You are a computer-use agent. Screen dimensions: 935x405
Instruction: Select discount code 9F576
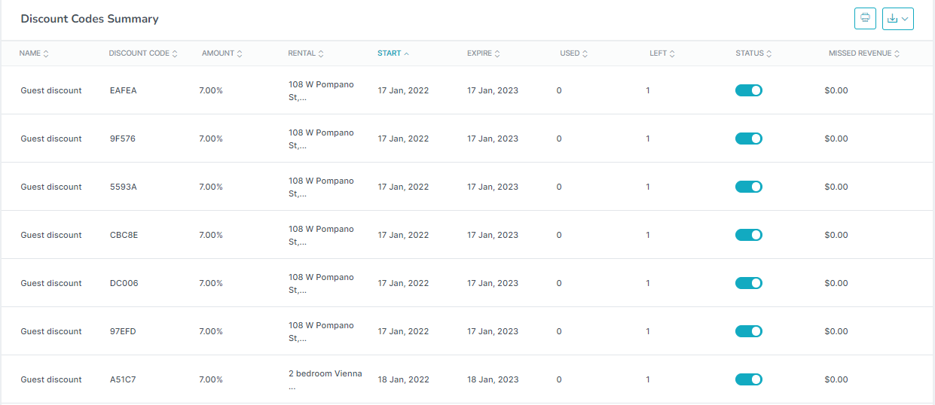click(123, 139)
